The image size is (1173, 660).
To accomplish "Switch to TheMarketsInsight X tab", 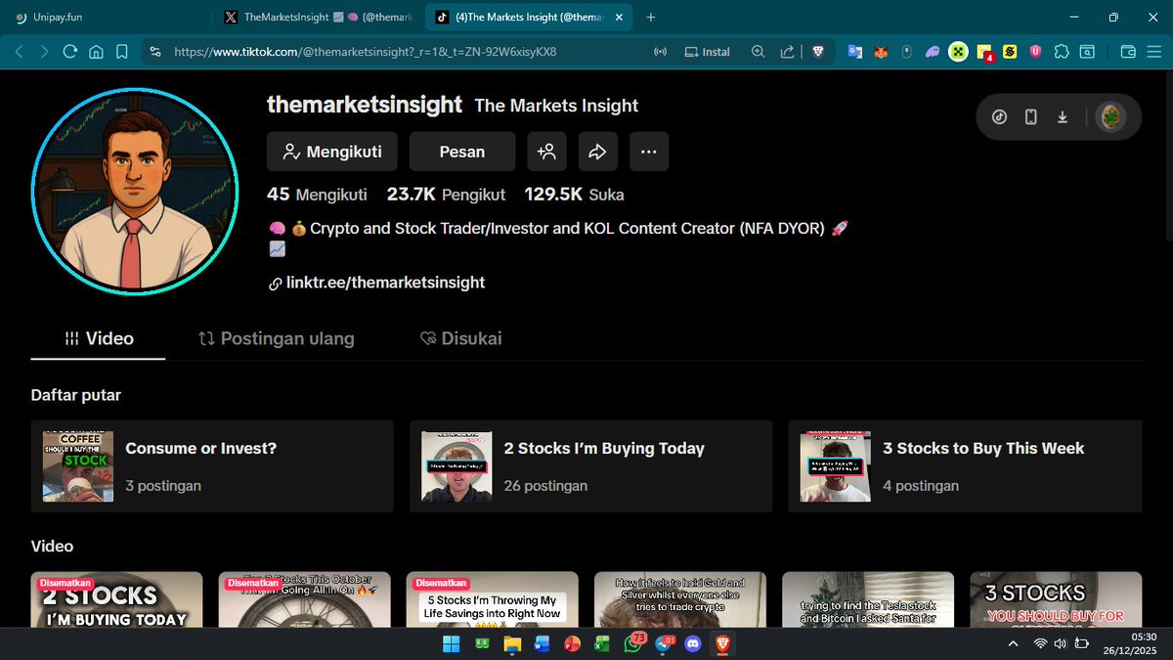I will [x=318, y=17].
